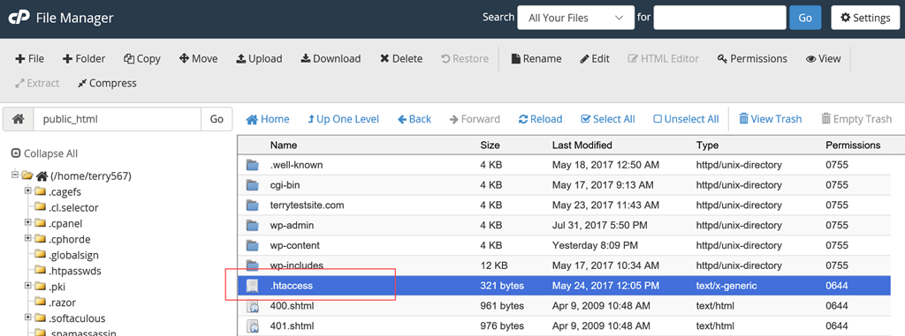Sort by the Type column header
The width and height of the screenshot is (905, 336).
coord(707,146)
